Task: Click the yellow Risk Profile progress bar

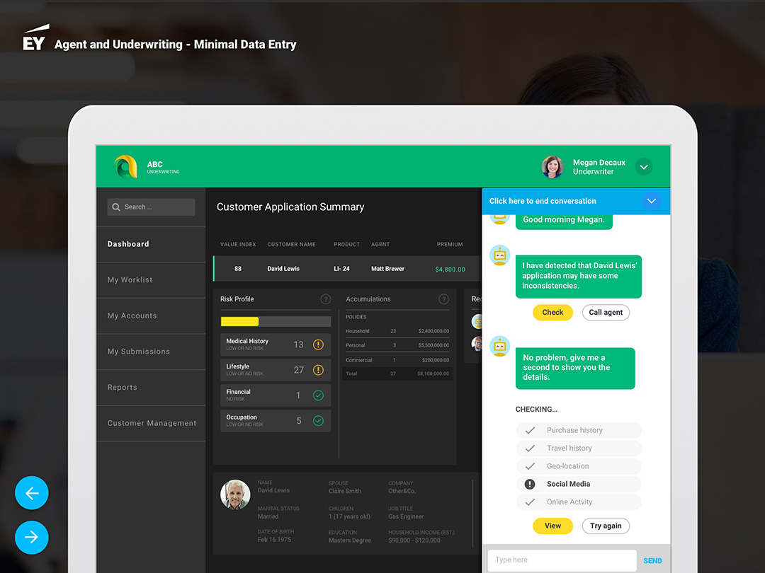Action: (x=240, y=322)
